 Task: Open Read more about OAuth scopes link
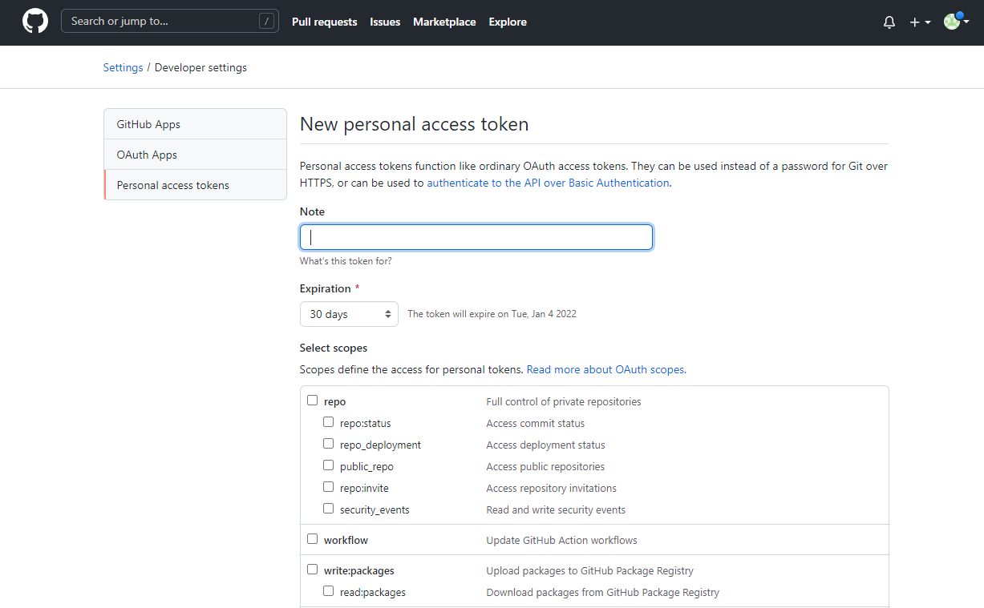click(x=605, y=370)
